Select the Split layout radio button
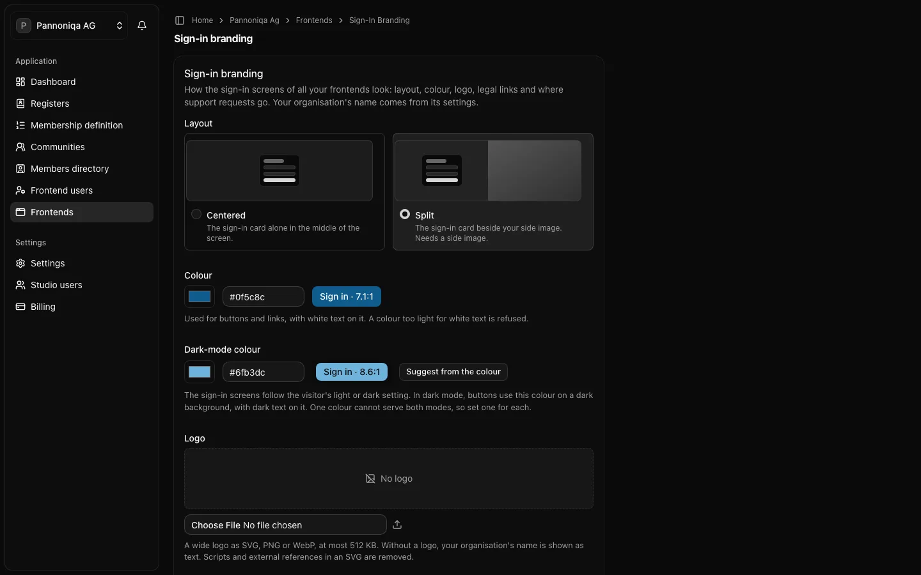The image size is (921, 575). click(x=405, y=215)
